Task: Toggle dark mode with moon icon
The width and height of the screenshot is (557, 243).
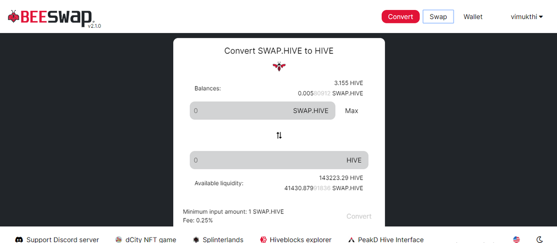Action: 540,240
